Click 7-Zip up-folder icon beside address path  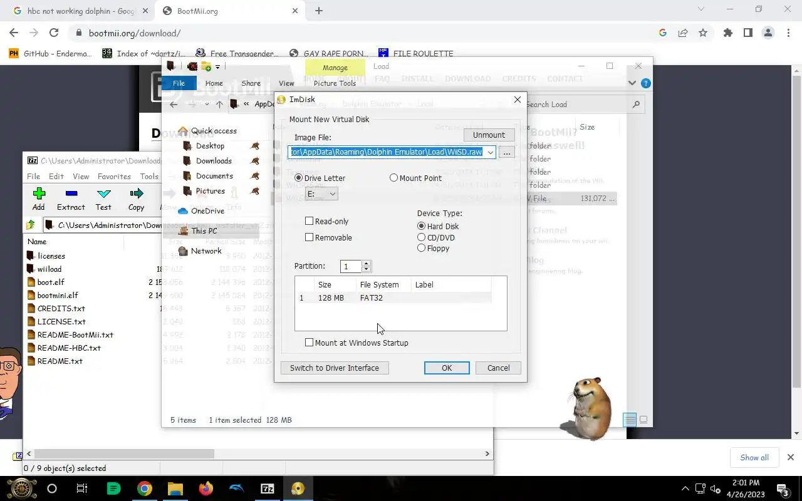point(31,225)
